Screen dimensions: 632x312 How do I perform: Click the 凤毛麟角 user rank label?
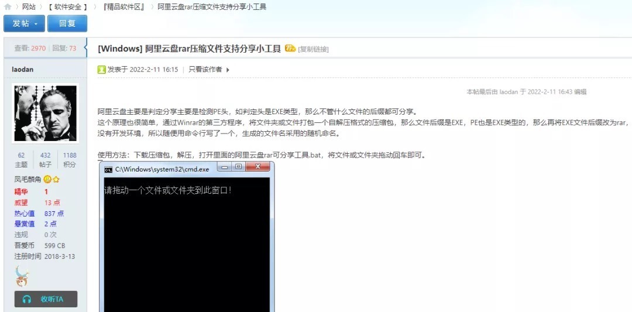point(28,179)
